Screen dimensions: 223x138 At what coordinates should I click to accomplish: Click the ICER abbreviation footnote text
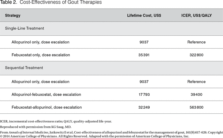[x=56, y=121]
